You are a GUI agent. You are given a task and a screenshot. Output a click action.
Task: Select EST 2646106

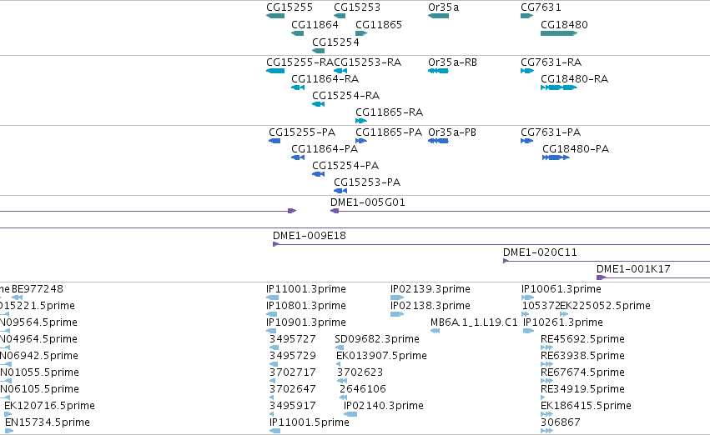point(343,397)
